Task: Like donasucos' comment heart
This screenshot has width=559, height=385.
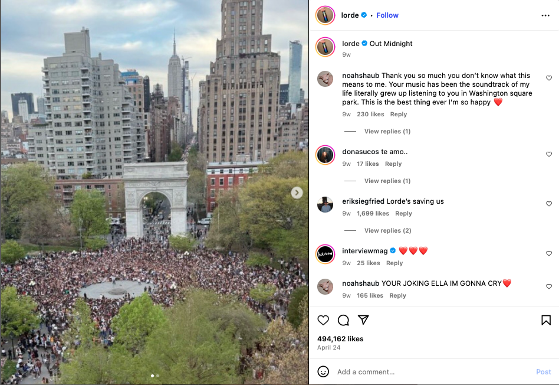Action: tap(548, 154)
